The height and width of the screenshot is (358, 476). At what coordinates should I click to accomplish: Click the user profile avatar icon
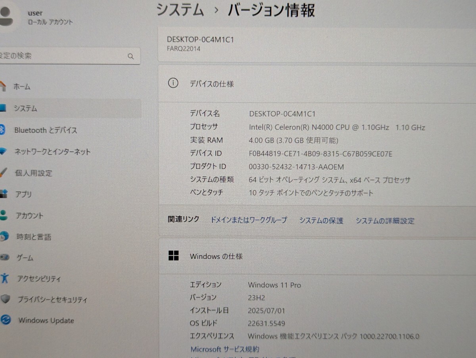tap(6, 16)
